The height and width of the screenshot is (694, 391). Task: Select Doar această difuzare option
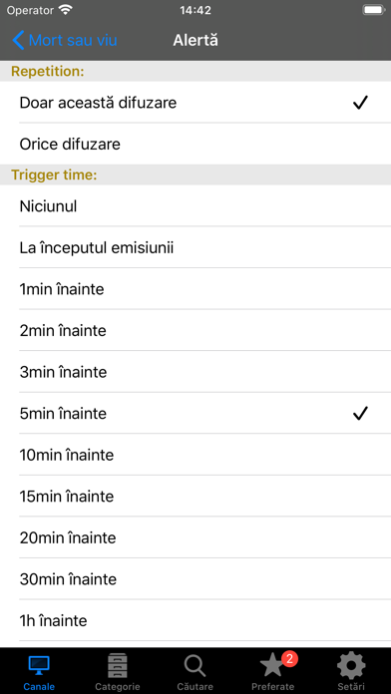195,103
